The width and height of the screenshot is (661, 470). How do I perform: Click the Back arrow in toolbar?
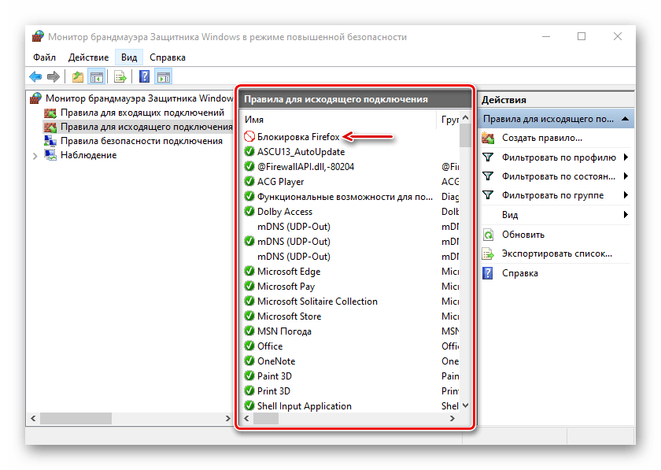coord(35,76)
